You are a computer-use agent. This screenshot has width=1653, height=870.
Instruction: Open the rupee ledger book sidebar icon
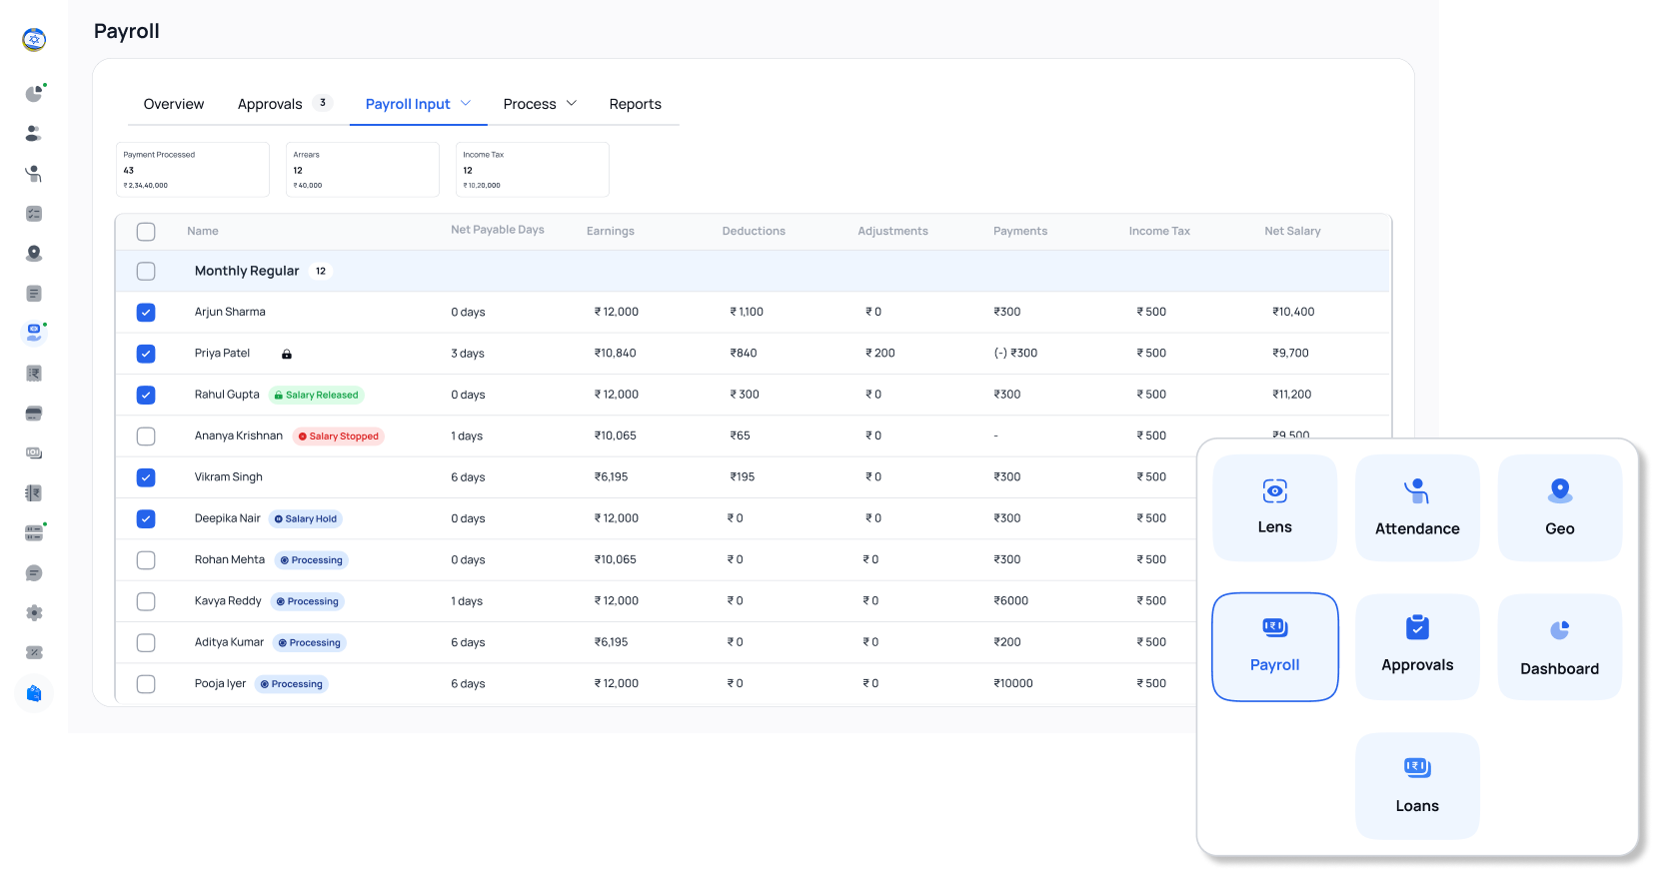(34, 493)
